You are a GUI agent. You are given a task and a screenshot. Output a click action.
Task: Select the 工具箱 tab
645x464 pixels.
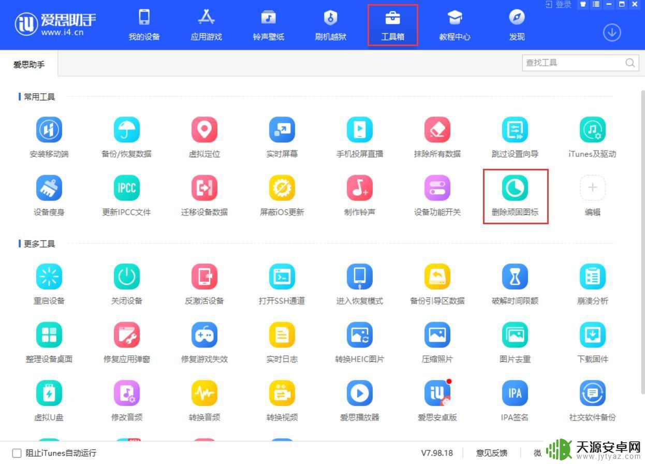pos(393,25)
